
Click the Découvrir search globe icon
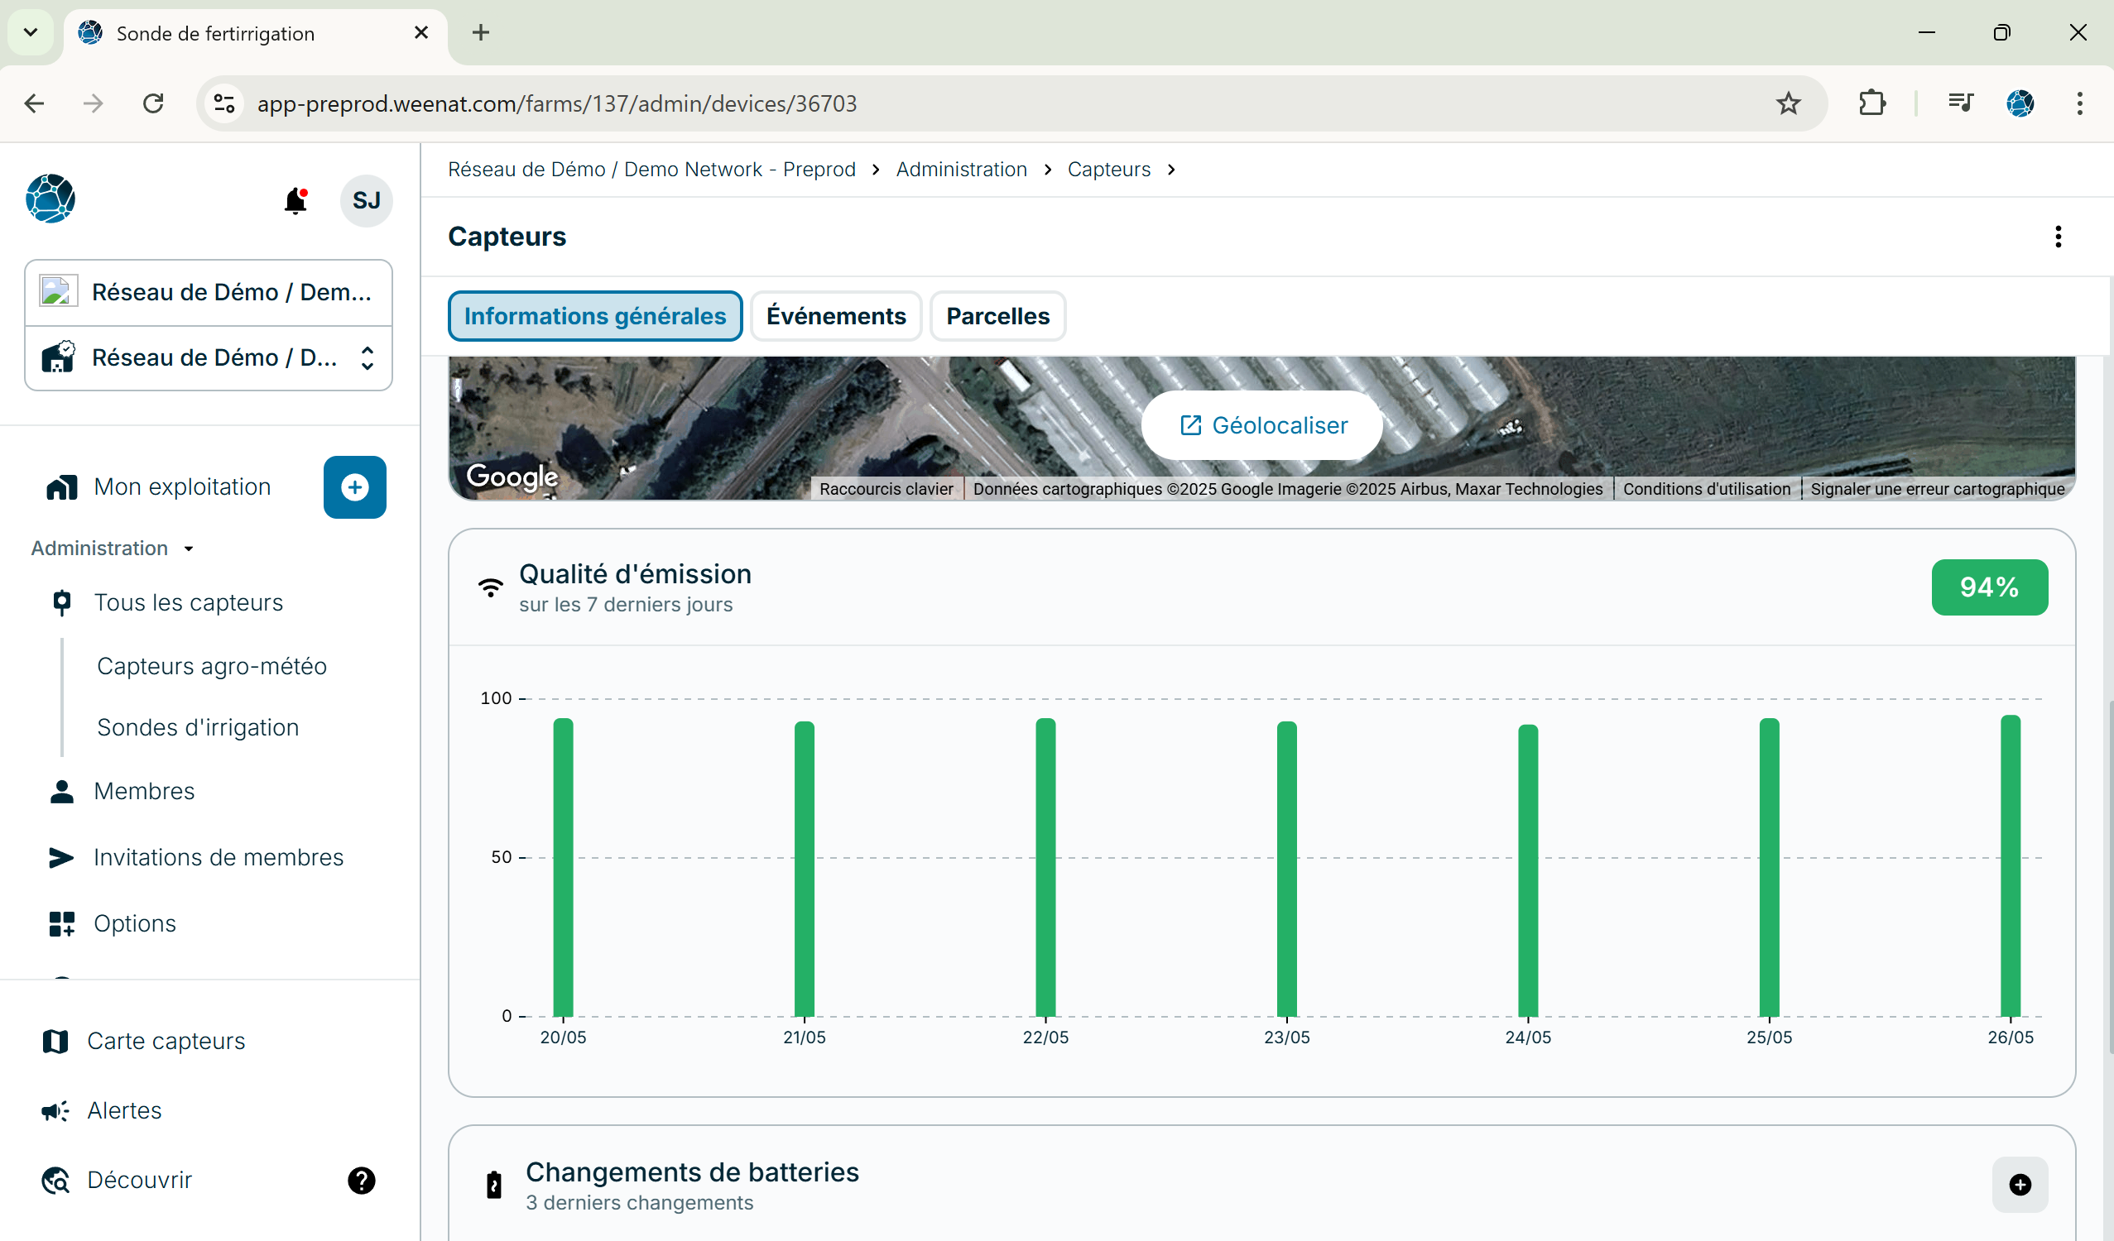point(55,1180)
